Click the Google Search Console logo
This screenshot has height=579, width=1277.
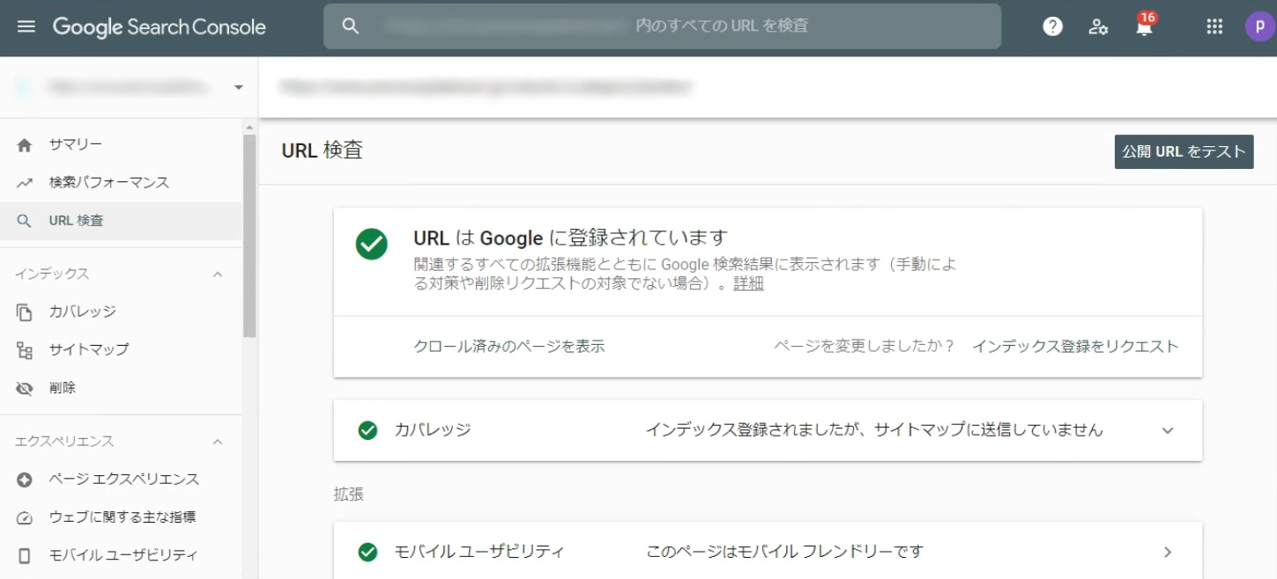pyautogui.click(x=160, y=26)
